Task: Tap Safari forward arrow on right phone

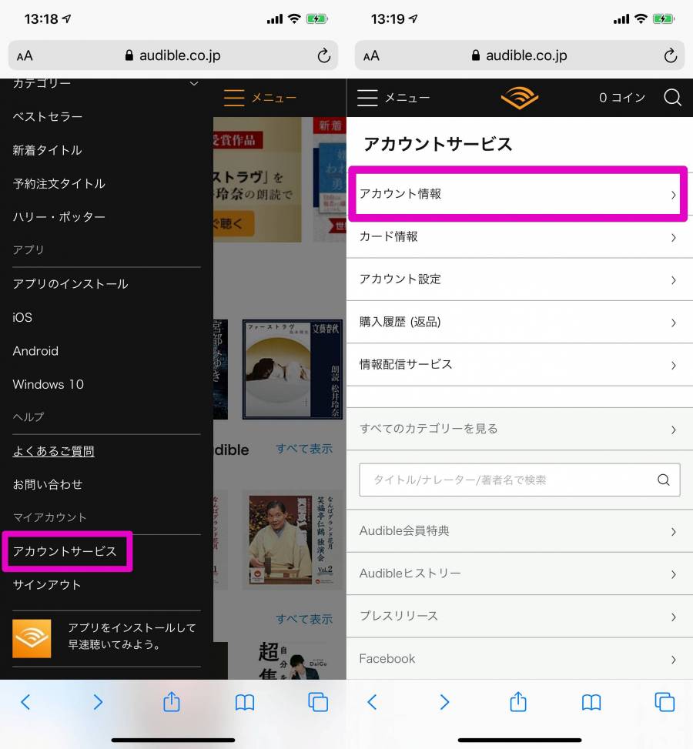Action: [x=444, y=702]
